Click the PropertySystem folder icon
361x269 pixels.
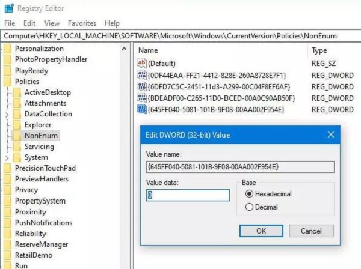click(x=8, y=201)
